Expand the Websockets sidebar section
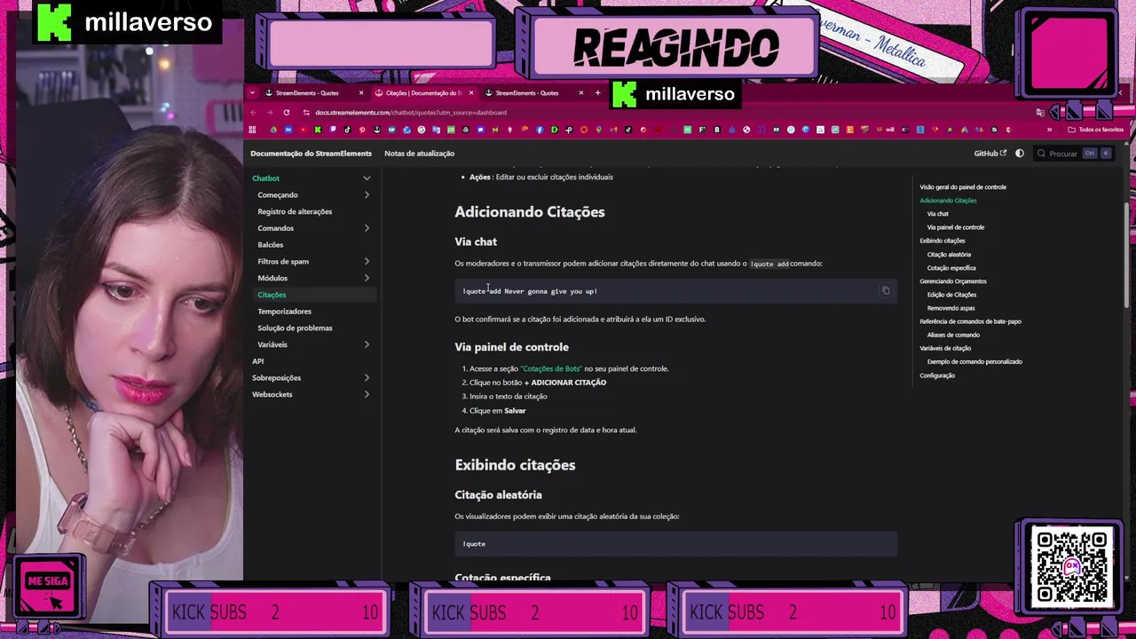 367,394
